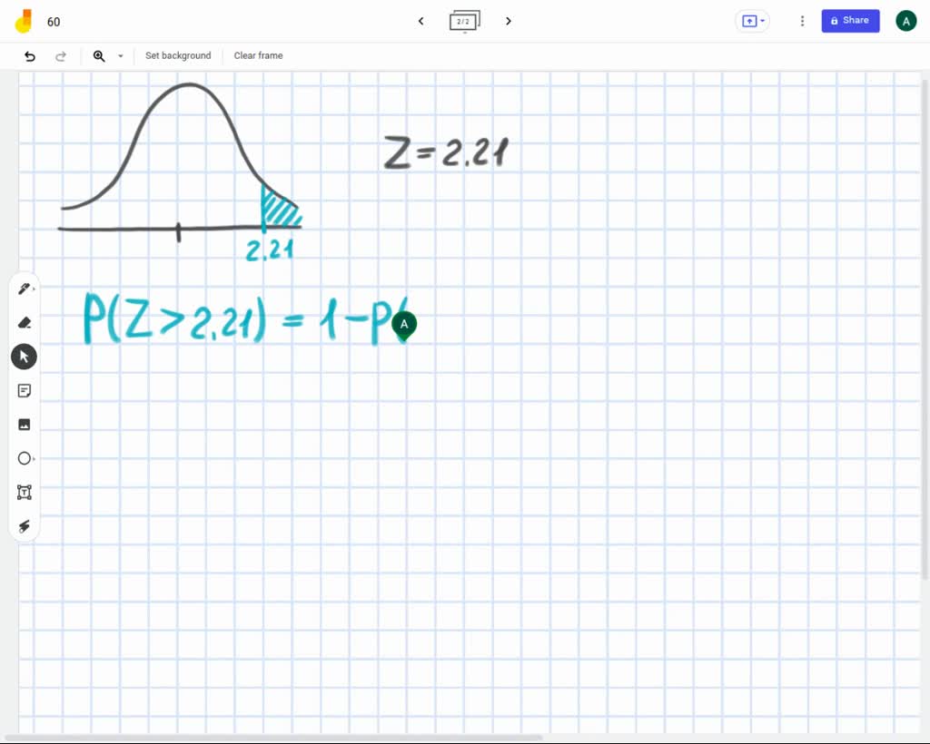Select the Text box tool
Screen dimensions: 930x744
[24, 492]
